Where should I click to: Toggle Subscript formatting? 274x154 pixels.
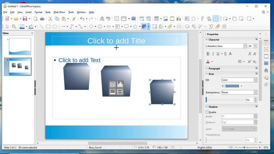pyautogui.click(x=255, y=62)
